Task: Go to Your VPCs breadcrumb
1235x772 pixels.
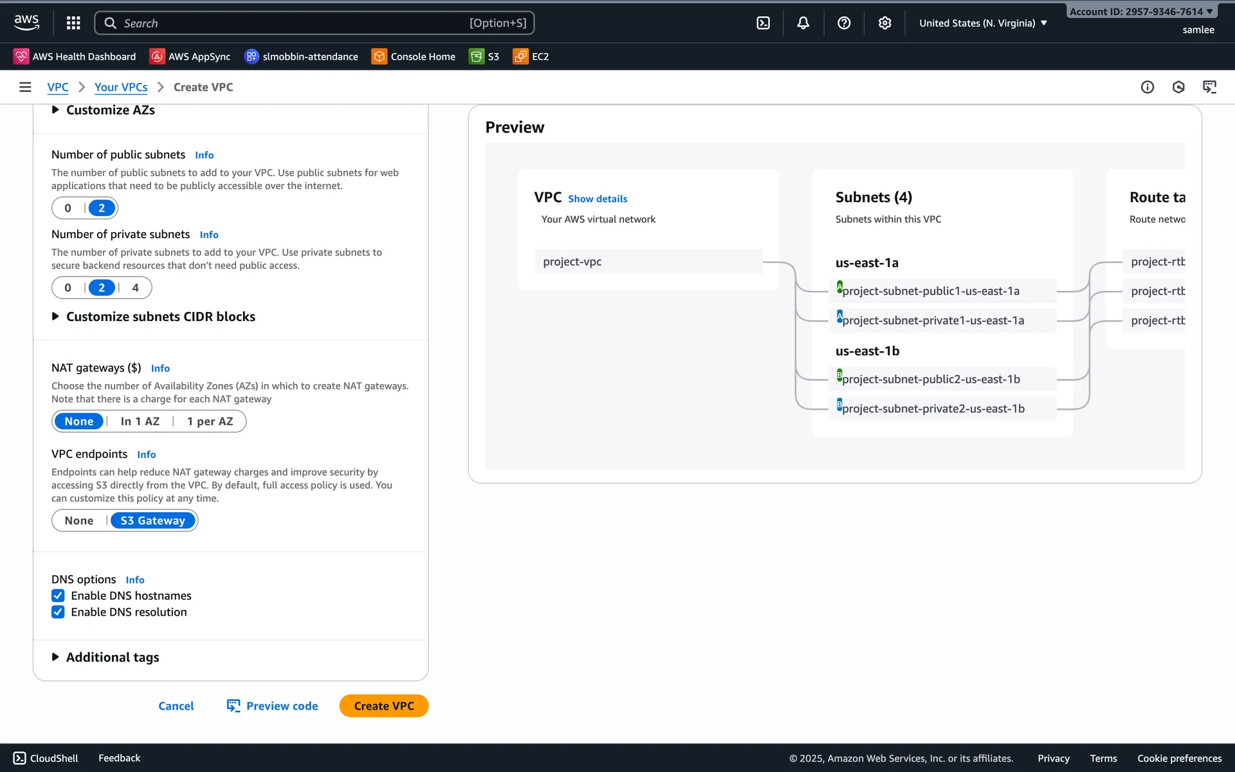Action: point(121,87)
